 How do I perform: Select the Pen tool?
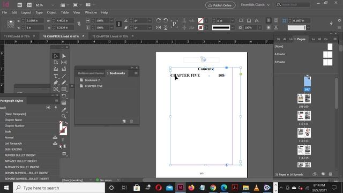56,83
